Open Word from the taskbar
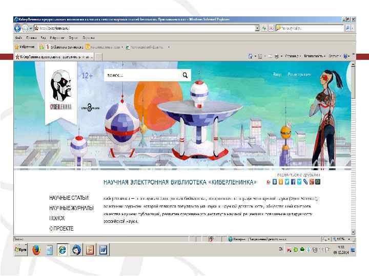Image resolution: width=369 pixels, height=276 pixels. pos(104,250)
